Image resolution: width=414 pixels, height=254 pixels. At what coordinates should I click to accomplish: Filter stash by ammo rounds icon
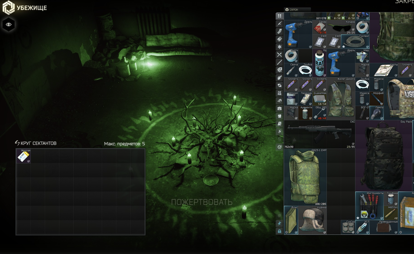pyautogui.click(x=280, y=39)
